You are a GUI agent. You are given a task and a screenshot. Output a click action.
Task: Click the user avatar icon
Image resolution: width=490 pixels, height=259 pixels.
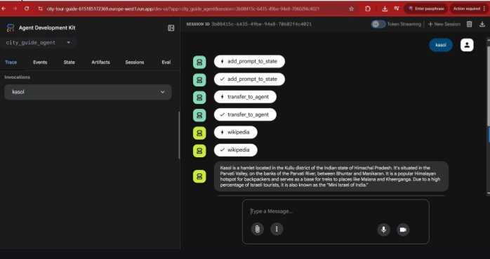pyautogui.click(x=467, y=45)
